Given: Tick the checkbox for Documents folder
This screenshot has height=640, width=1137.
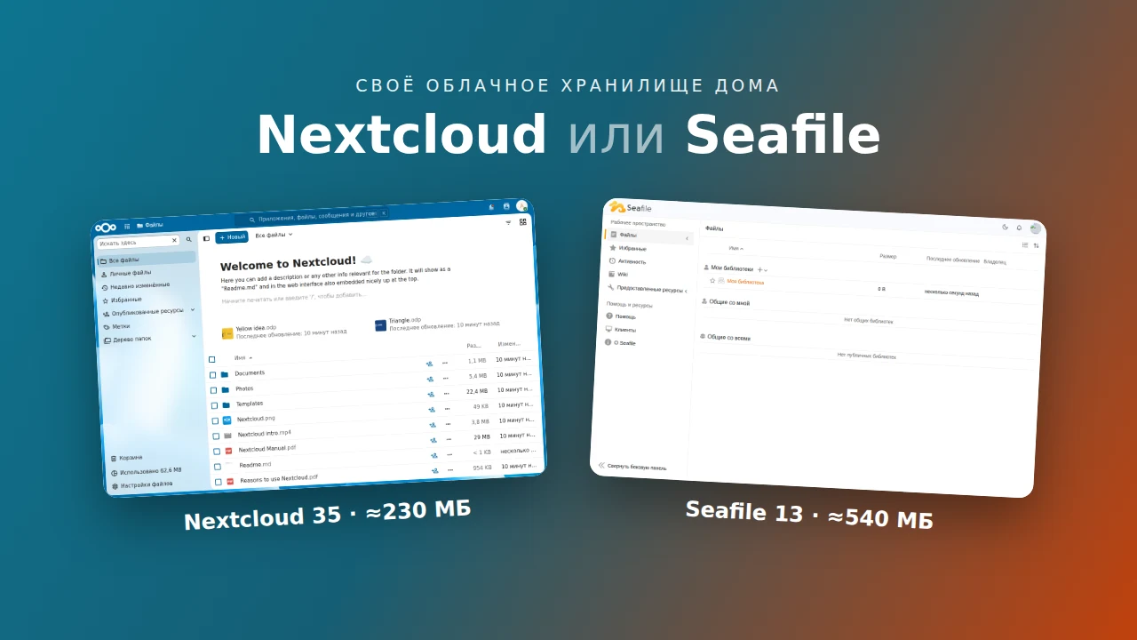Looking at the screenshot, I should [x=213, y=375].
